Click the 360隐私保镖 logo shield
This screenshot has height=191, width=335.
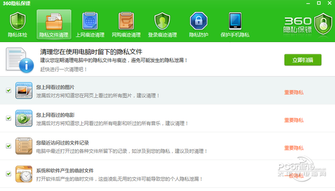pos(323,24)
